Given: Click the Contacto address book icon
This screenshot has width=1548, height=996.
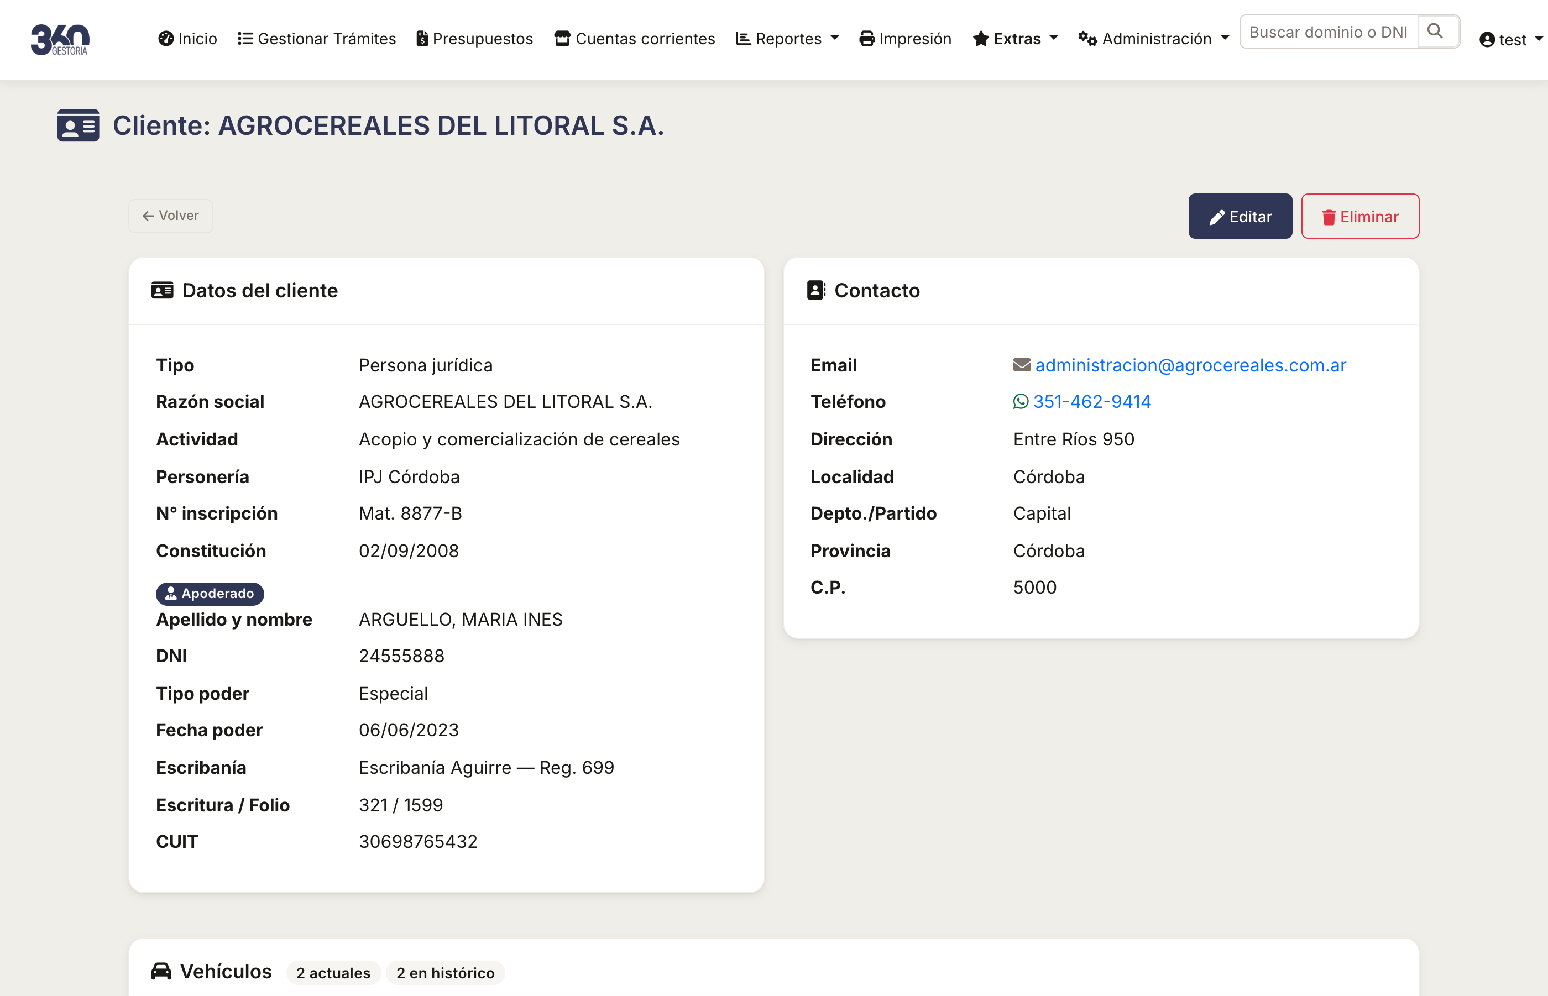Looking at the screenshot, I should pyautogui.click(x=817, y=290).
